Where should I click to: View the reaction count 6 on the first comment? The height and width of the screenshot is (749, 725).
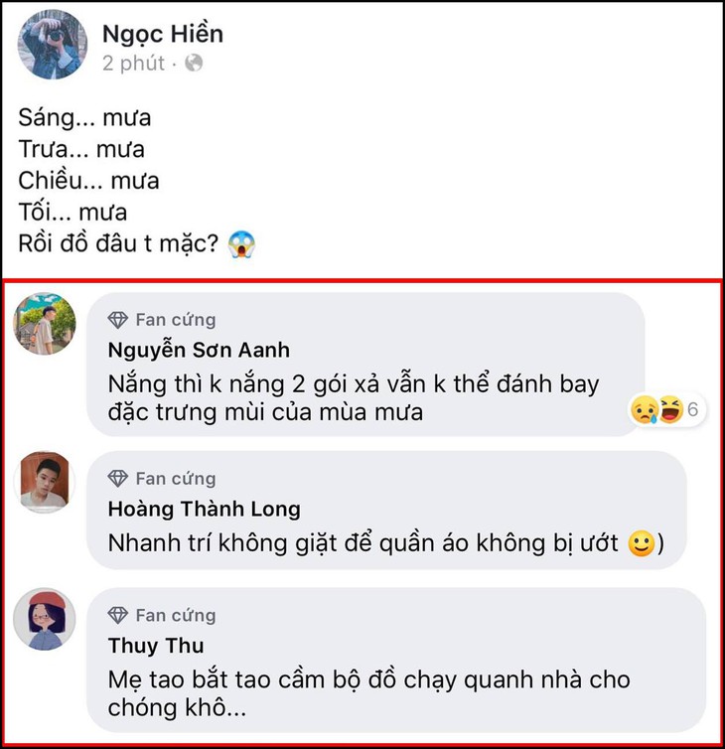coord(693,409)
